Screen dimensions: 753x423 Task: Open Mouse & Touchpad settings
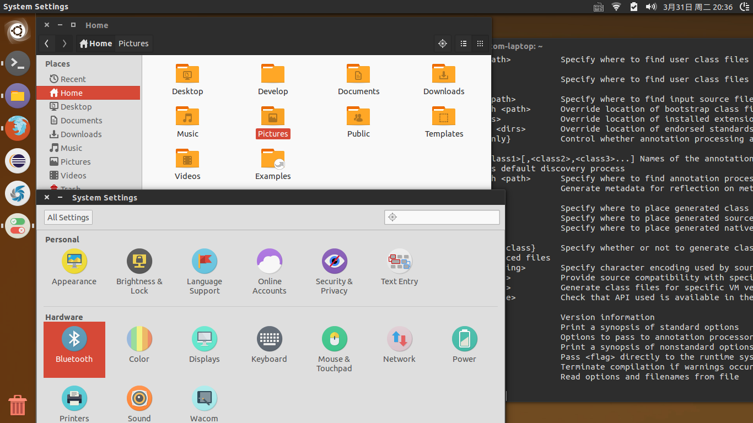(x=335, y=349)
